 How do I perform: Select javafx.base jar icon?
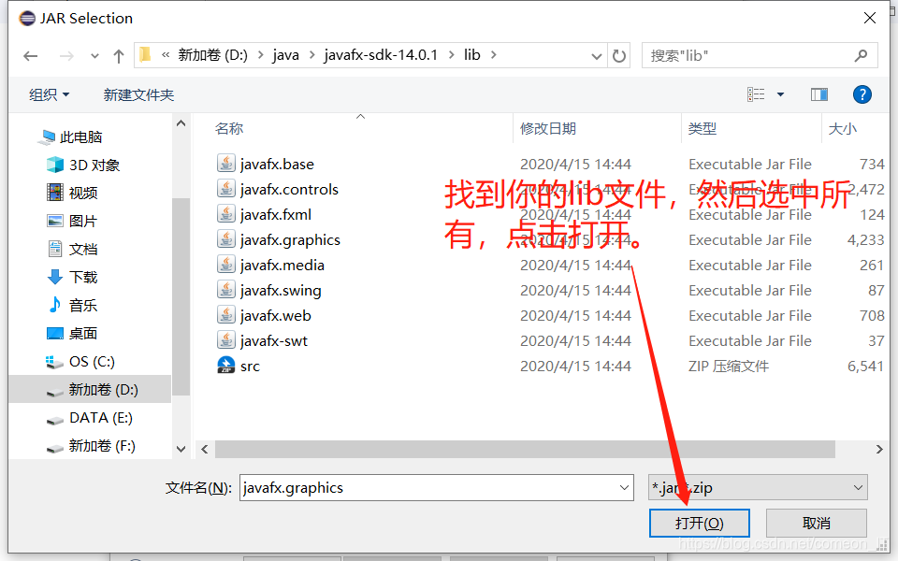click(226, 164)
